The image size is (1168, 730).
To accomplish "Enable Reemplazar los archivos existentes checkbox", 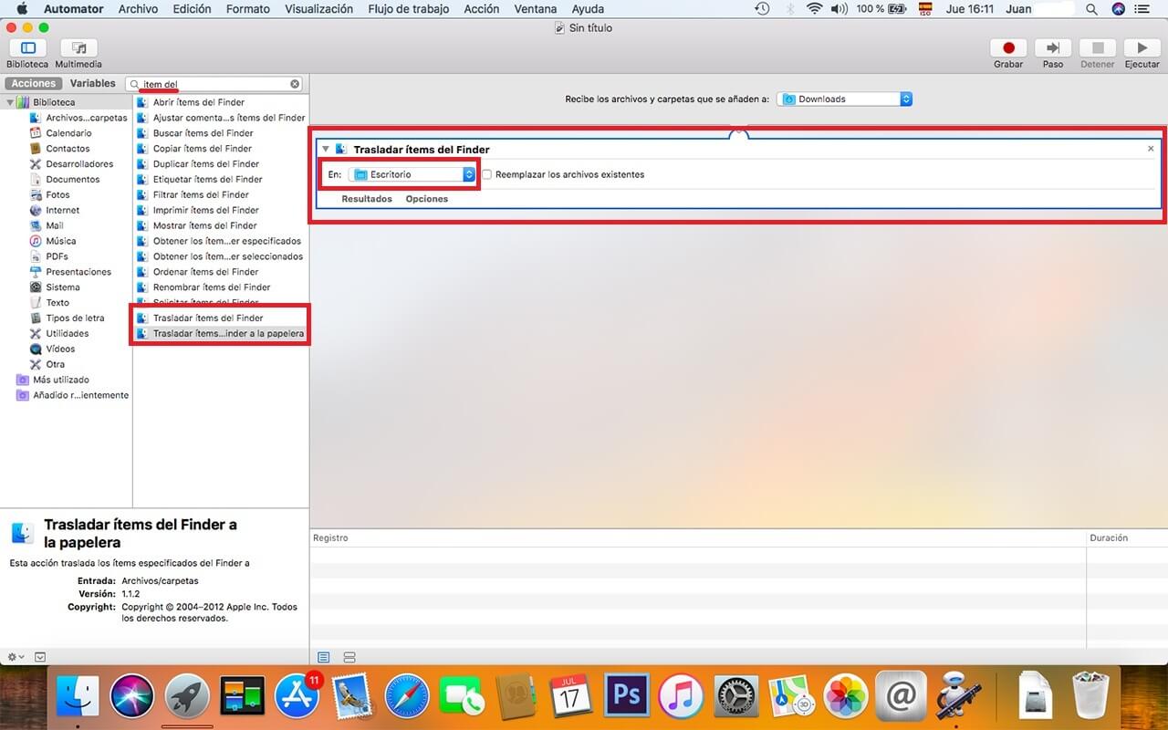I will pos(486,174).
